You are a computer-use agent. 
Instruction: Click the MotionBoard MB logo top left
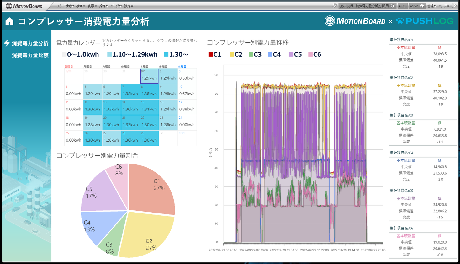tap(9, 6)
